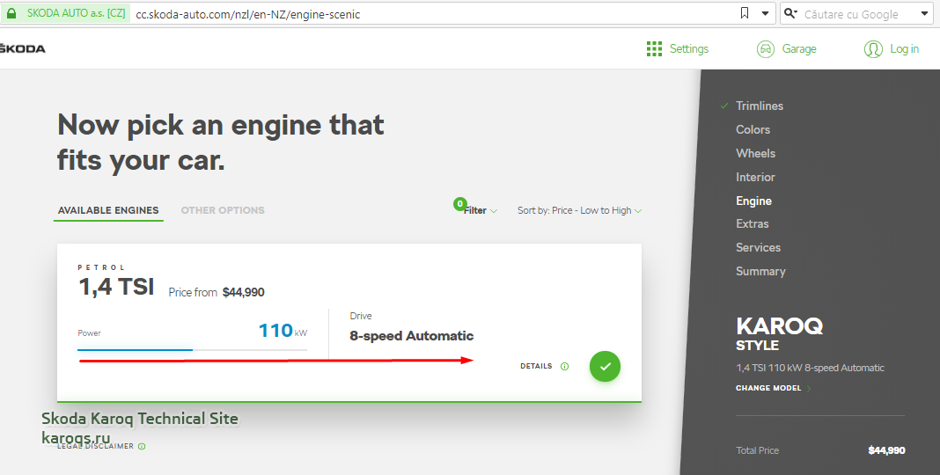Click the green grid Settings icon
The image size is (940, 475).
click(654, 49)
